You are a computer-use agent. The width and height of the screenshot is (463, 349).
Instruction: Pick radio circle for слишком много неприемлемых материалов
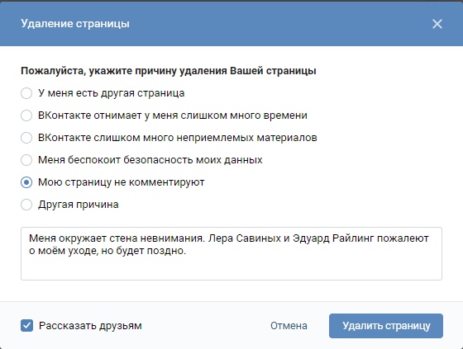coord(26,138)
